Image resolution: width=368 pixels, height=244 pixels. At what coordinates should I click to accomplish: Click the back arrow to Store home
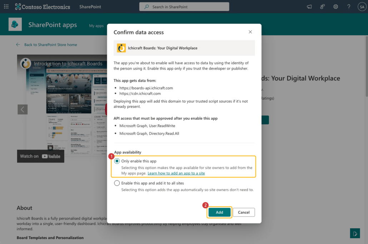click(x=18, y=45)
